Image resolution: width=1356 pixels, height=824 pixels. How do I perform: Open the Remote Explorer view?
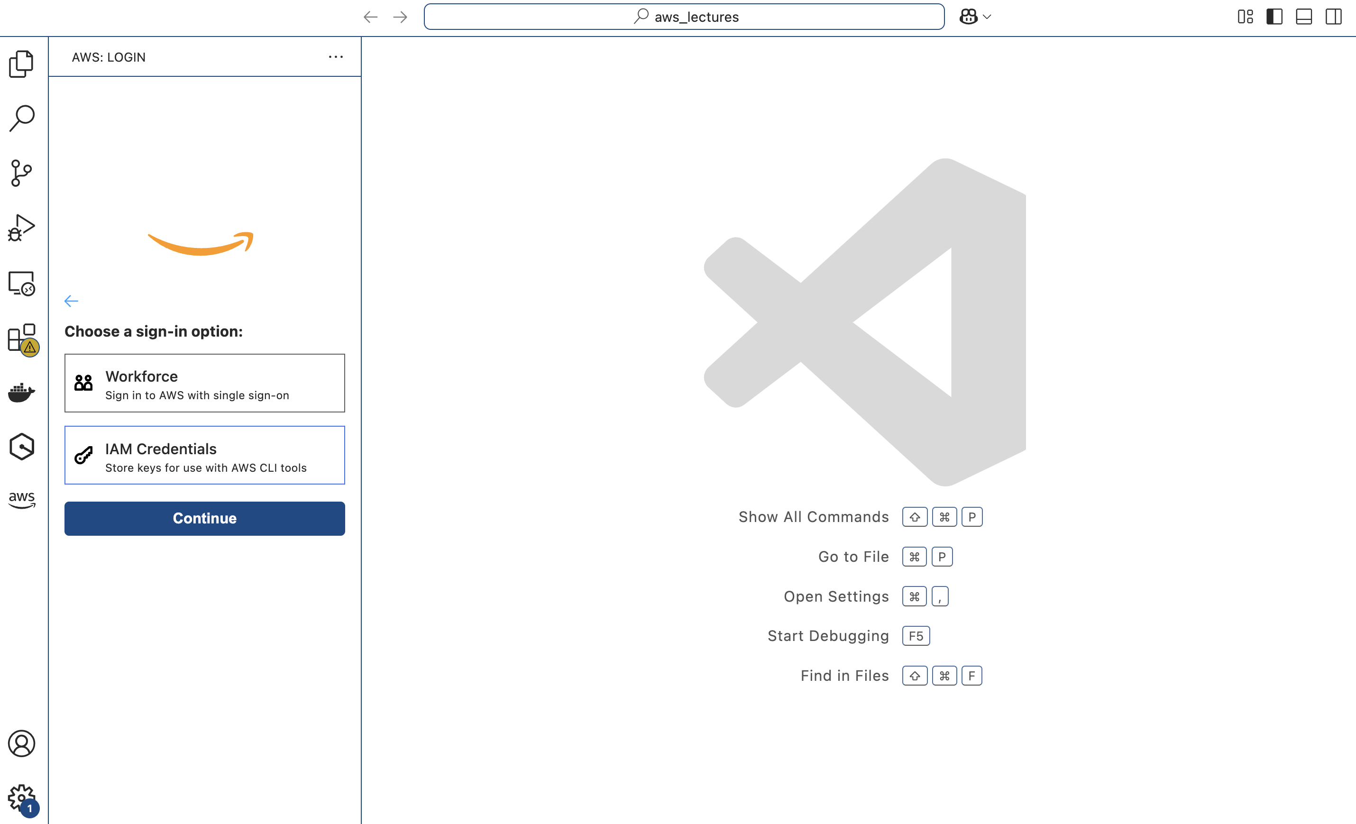tap(21, 284)
